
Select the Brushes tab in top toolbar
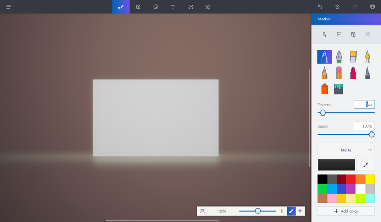(121, 7)
